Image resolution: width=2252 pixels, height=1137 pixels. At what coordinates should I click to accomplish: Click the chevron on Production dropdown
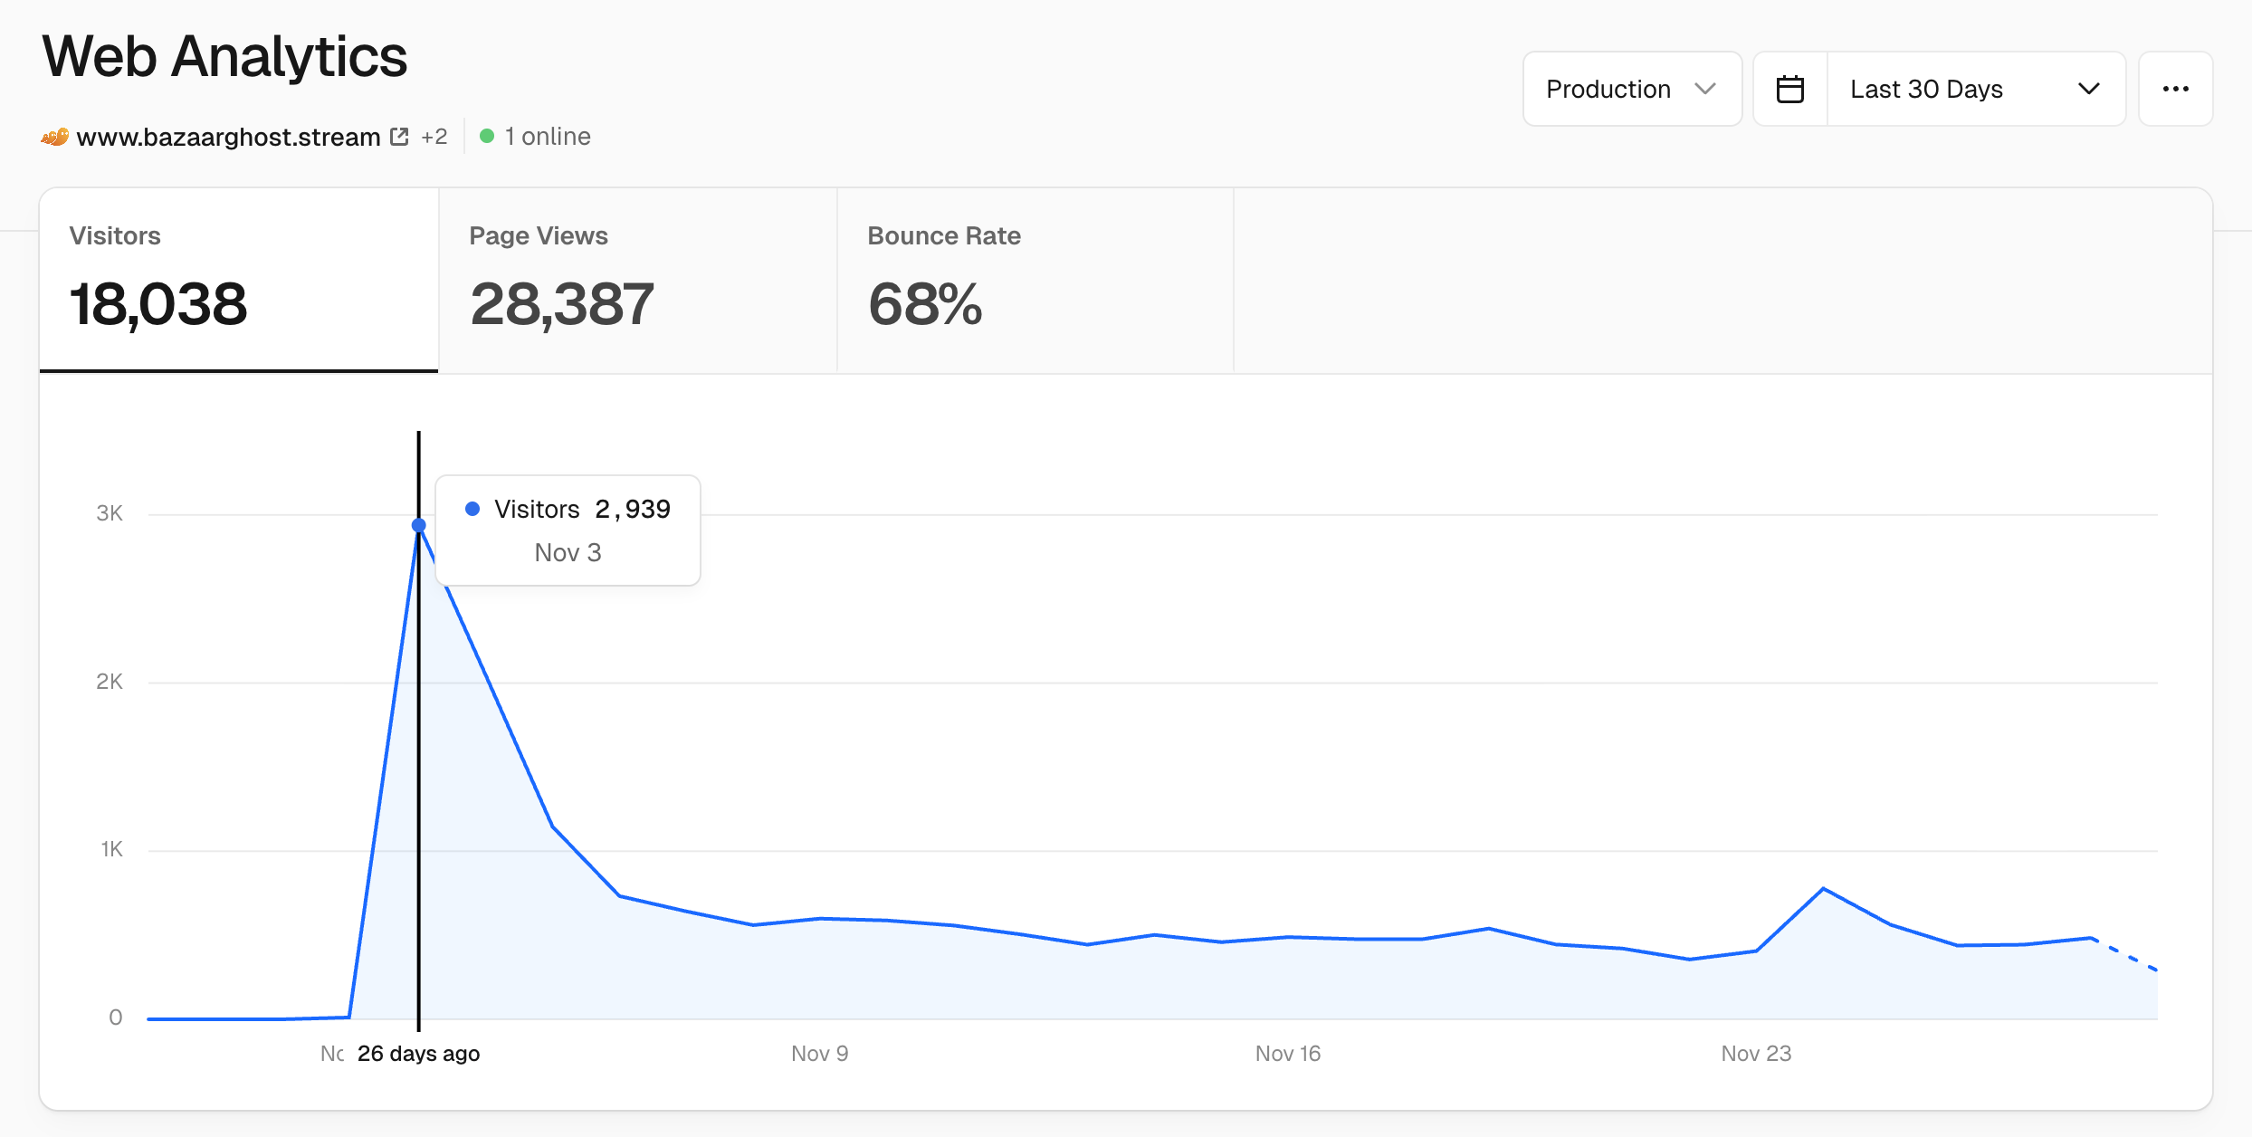pyautogui.click(x=1705, y=89)
